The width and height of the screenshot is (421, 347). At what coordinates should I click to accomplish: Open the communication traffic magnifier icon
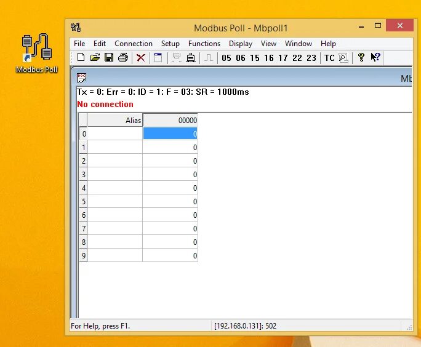coord(343,58)
